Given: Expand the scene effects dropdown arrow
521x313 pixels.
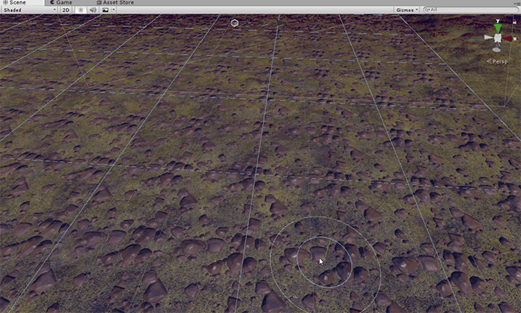Looking at the screenshot, I should 113,10.
